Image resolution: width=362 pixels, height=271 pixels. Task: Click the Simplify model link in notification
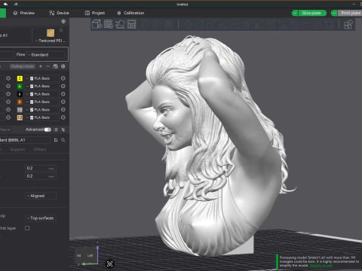321,266
